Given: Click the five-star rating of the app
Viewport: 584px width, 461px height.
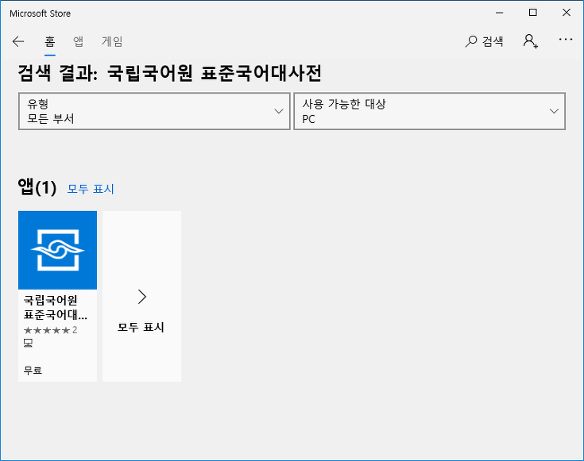Looking at the screenshot, I should (47, 330).
